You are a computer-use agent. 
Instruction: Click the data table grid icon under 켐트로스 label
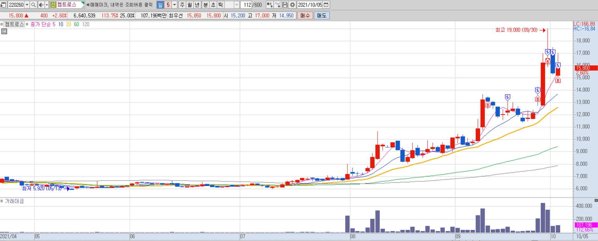(4, 31)
